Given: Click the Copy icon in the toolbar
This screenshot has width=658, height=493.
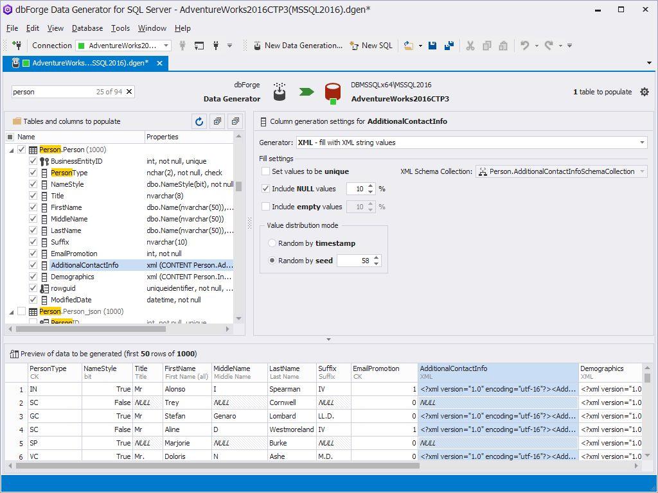Looking at the screenshot, I should (x=487, y=46).
